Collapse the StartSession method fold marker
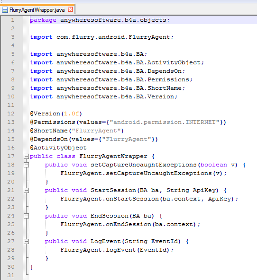257x280 pixels. point(26,190)
